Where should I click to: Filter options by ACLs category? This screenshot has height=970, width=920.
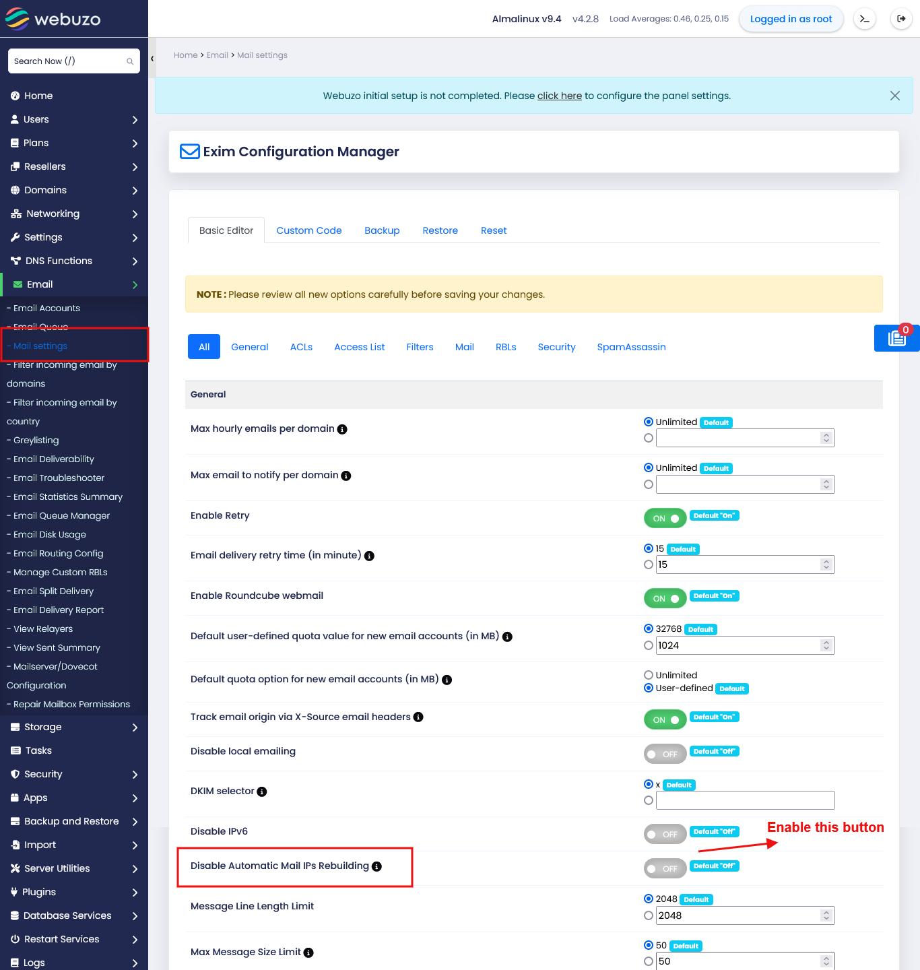tap(301, 347)
